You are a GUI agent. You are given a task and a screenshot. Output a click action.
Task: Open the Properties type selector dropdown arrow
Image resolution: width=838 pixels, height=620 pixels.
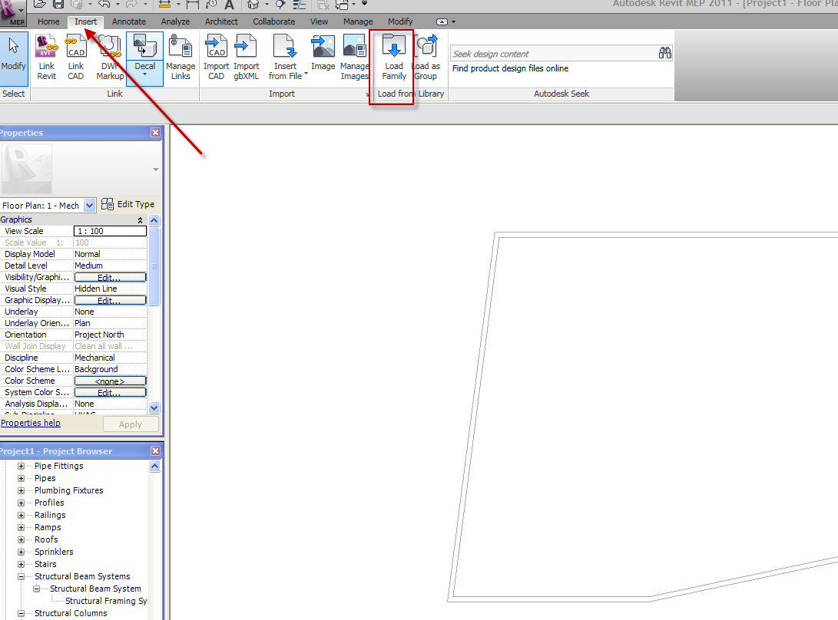coord(155,170)
